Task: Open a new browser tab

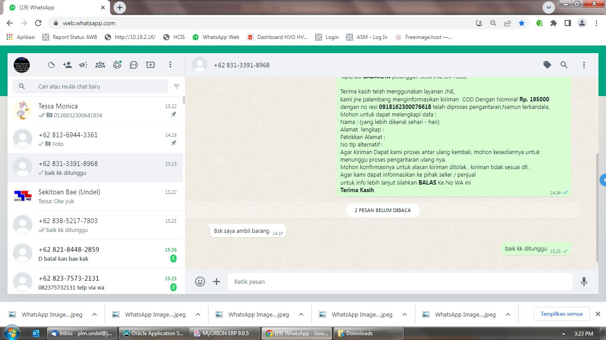Action: click(120, 8)
